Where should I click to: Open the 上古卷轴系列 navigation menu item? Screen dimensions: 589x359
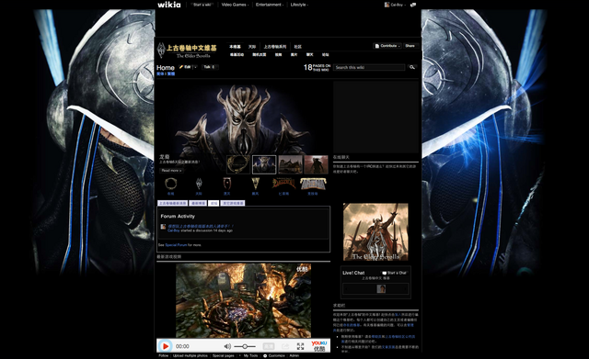tap(274, 47)
